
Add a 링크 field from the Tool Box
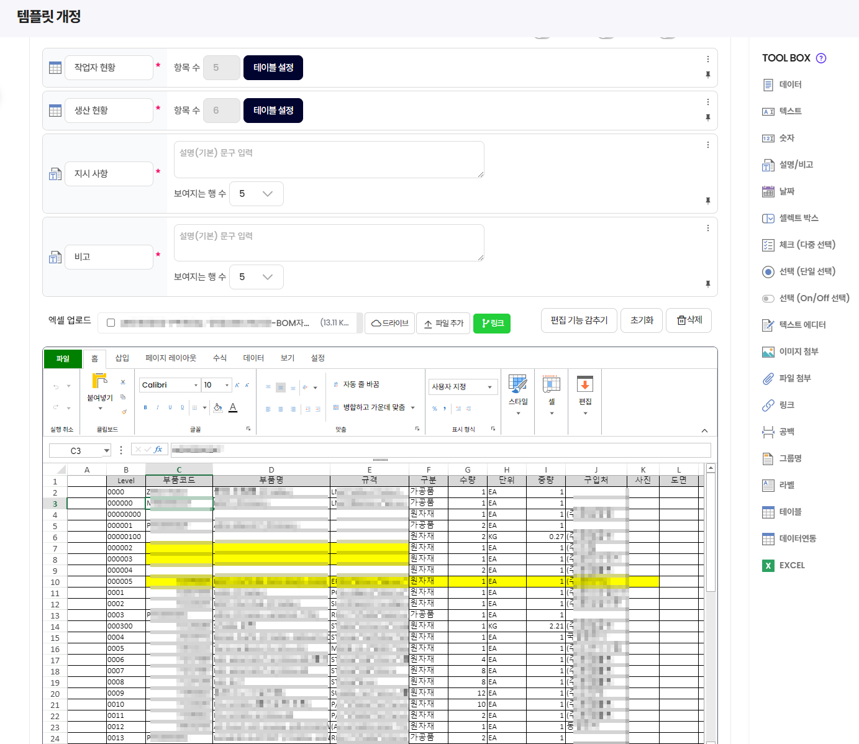[778, 405]
